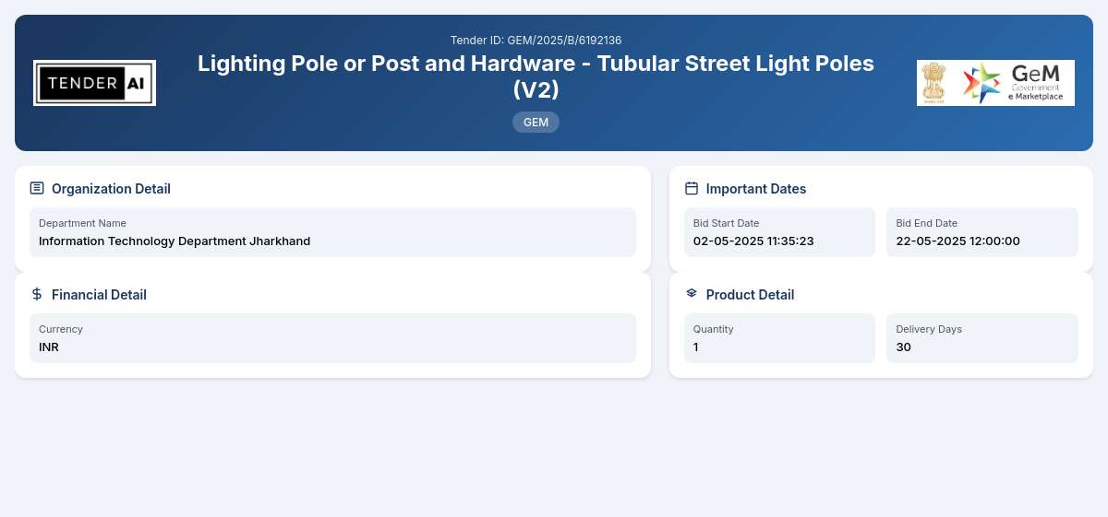Click the Product Detail layers icon
Screen dimensions: 1108x517
tap(692, 294)
